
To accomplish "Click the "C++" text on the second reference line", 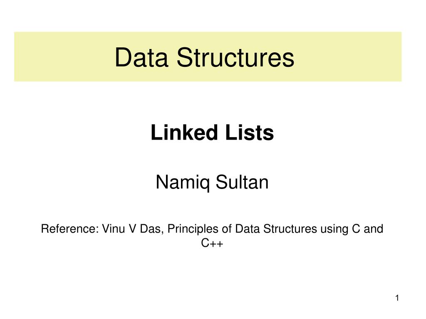I will 212,243.
